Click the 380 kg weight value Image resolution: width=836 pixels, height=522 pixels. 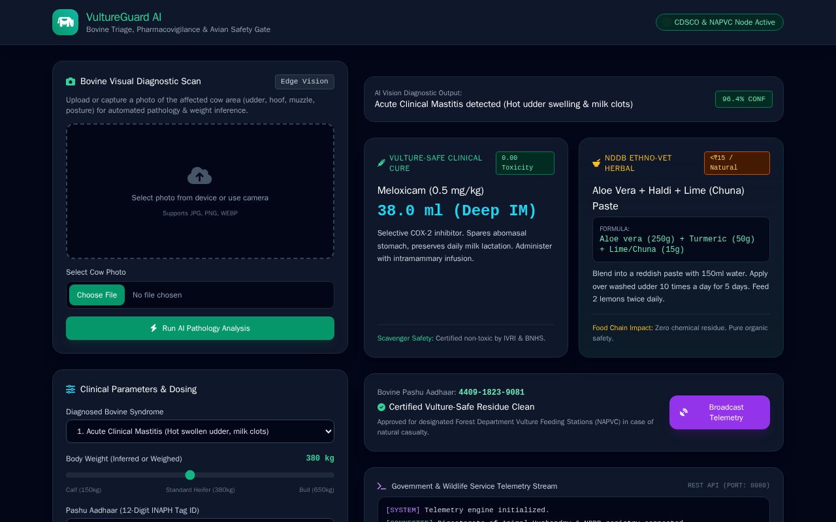[320, 458]
